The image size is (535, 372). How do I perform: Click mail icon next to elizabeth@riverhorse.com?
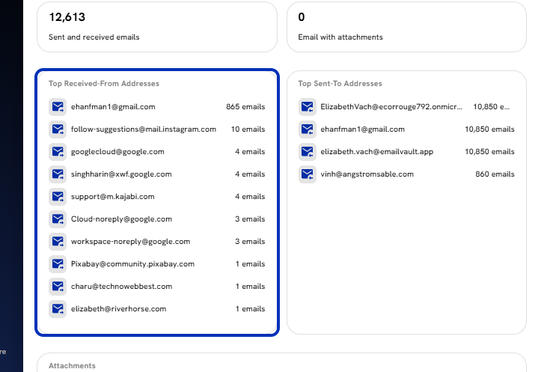pos(58,309)
